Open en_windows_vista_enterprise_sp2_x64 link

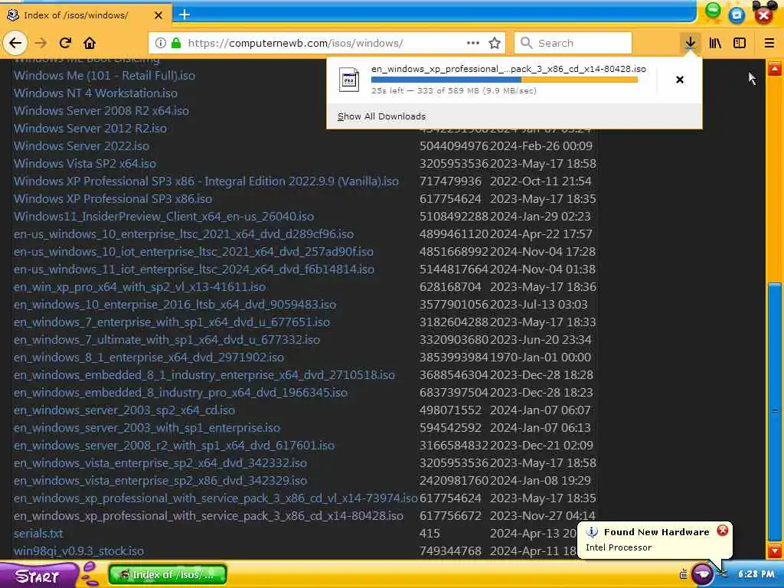coord(160,463)
